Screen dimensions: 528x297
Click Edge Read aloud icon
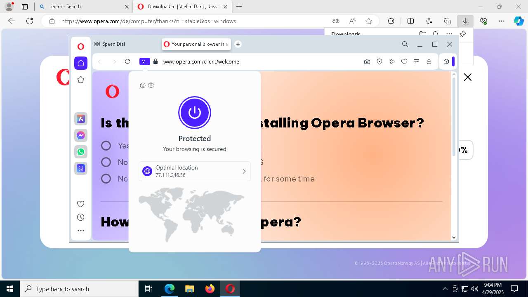coord(352,21)
